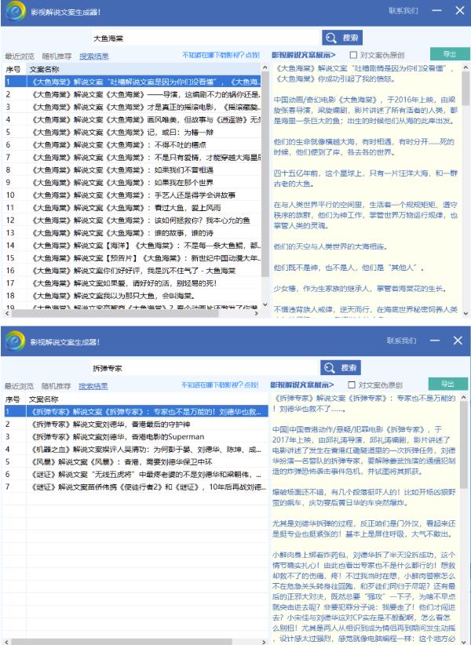Toggle 对文案伪原创 checkbox in the 拆弹专家 window
The height and width of the screenshot is (645, 471).
coord(352,386)
